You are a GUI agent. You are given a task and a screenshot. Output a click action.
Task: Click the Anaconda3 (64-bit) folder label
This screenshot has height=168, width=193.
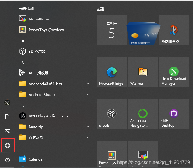tap(45, 84)
